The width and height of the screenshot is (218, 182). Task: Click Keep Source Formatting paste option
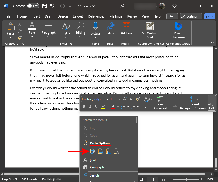pos(93,151)
